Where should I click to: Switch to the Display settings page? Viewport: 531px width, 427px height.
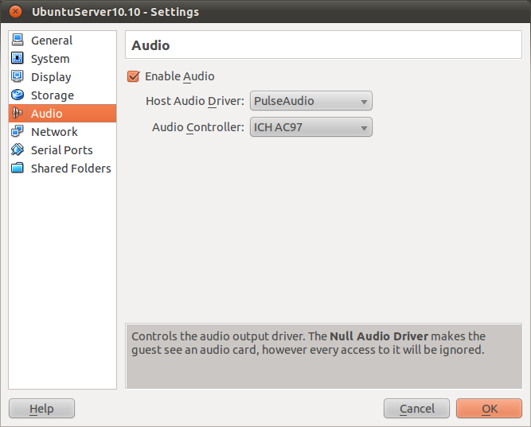click(x=51, y=77)
